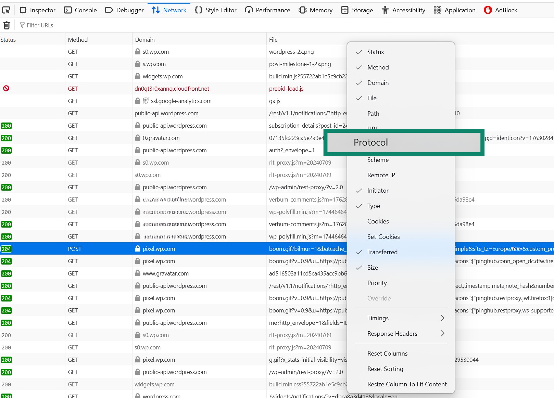Open the Inspector panel
554x398 pixels.
click(x=37, y=10)
